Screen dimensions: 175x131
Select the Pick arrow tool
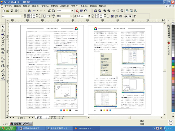pyautogui.click(x=3, y=26)
